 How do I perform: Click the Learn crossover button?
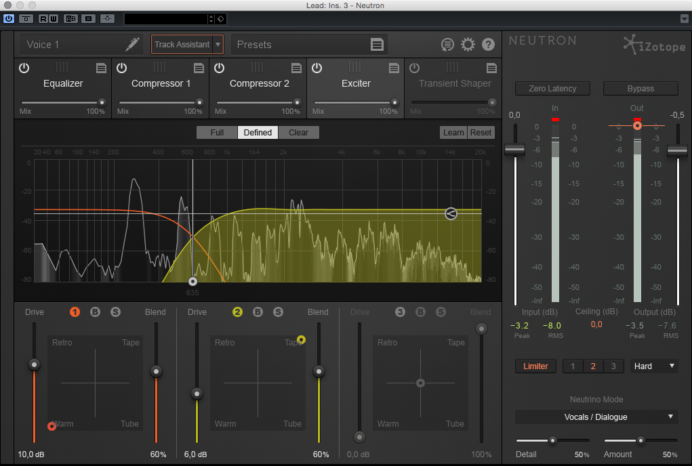453,132
